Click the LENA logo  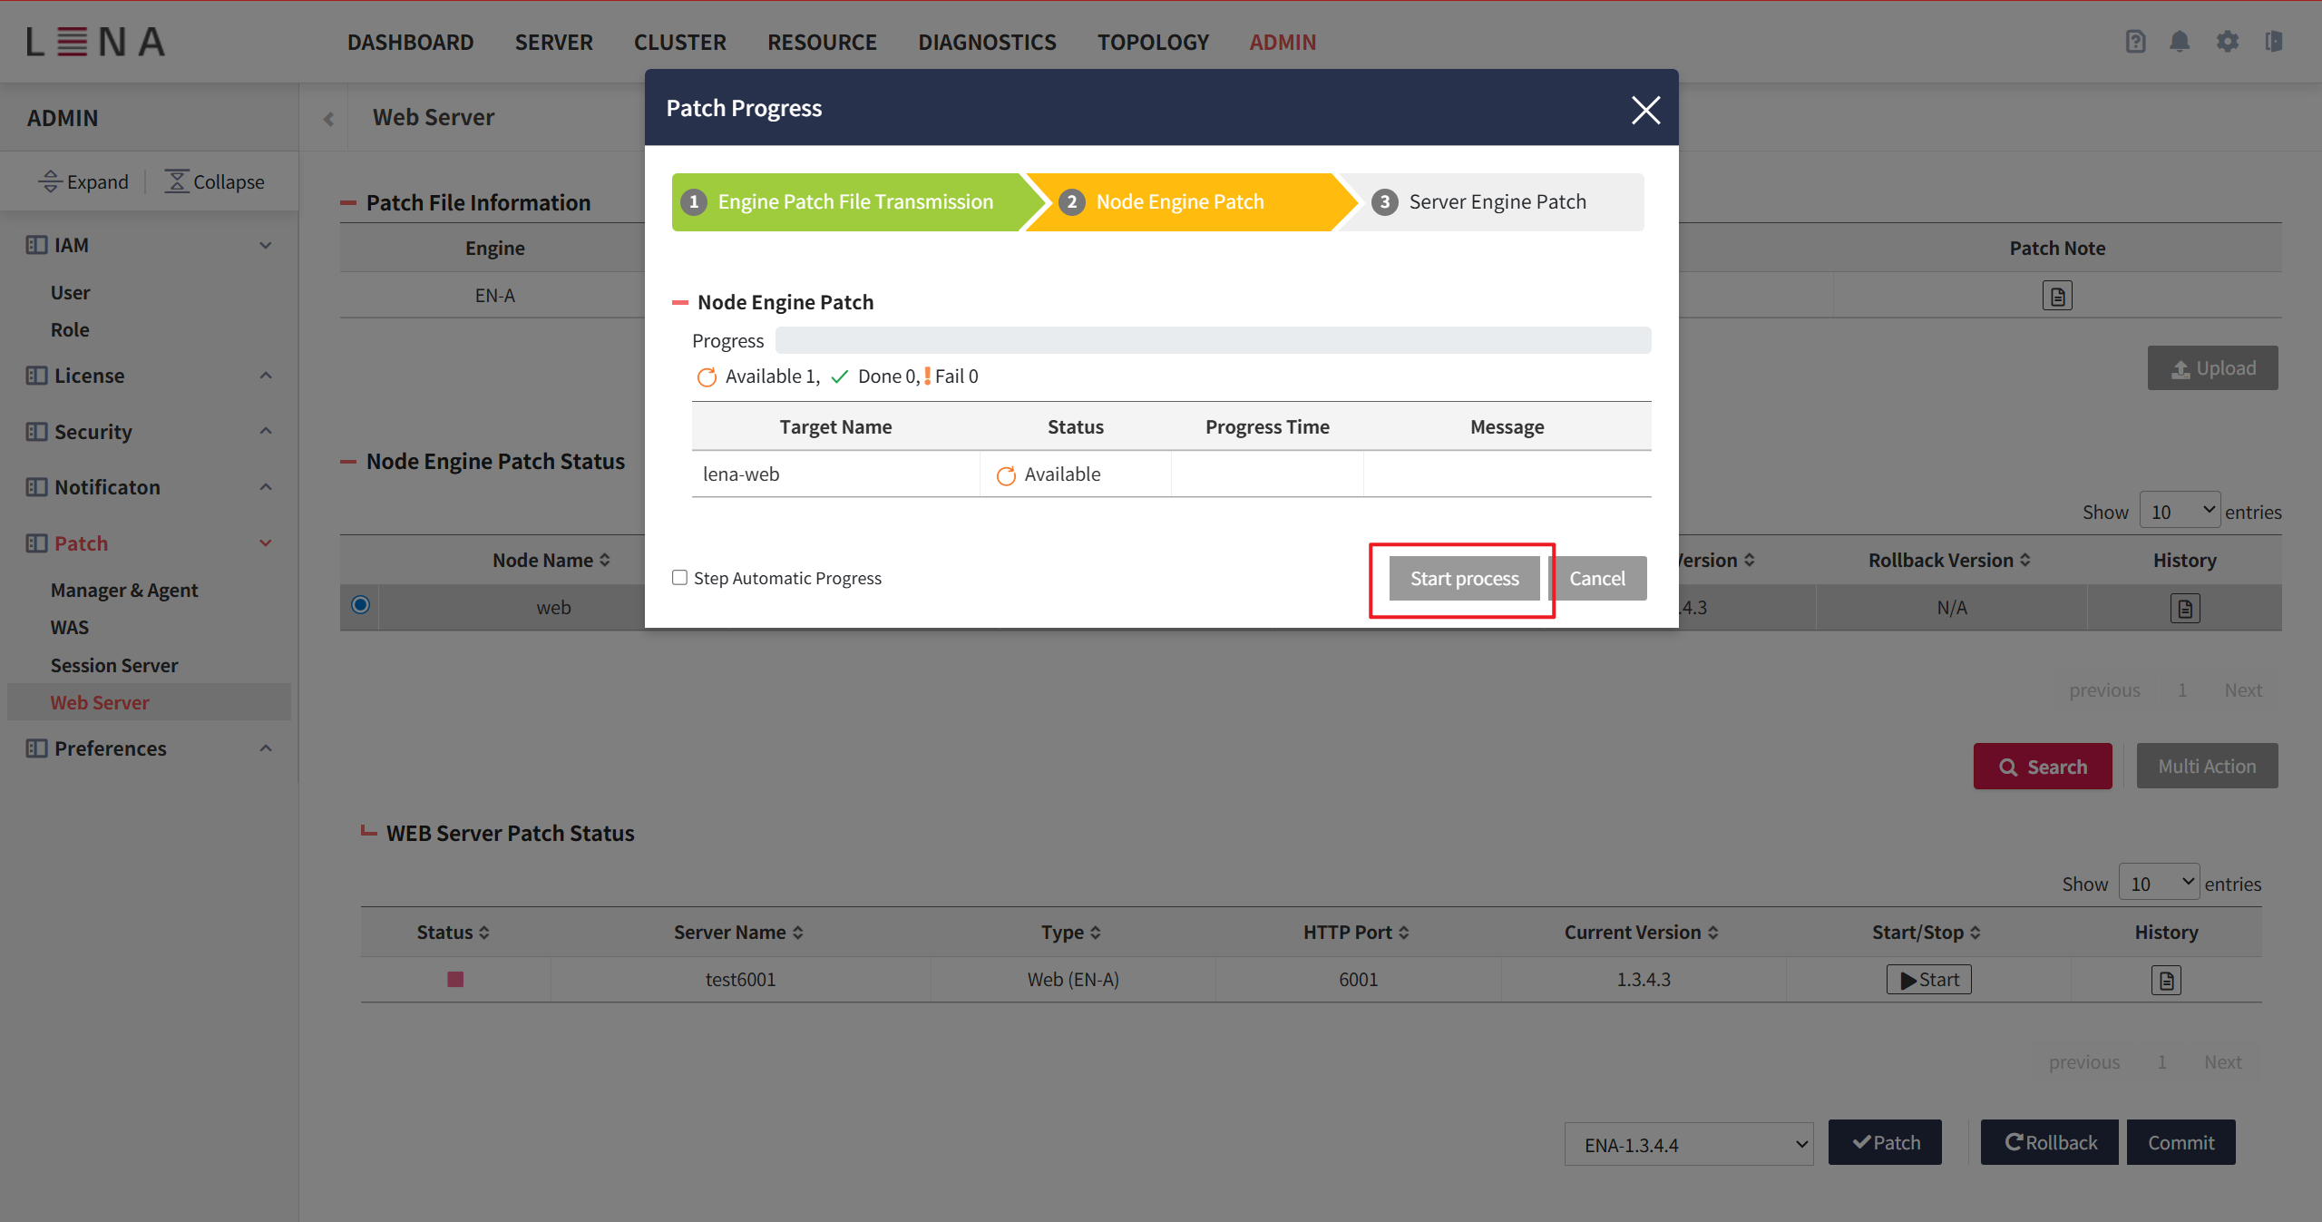click(x=96, y=42)
